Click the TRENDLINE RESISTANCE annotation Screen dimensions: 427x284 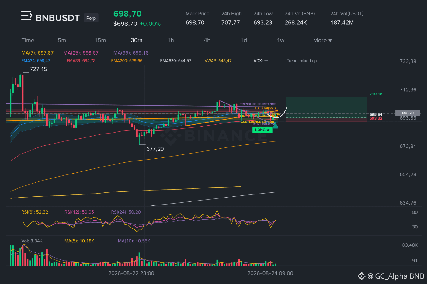(258, 104)
